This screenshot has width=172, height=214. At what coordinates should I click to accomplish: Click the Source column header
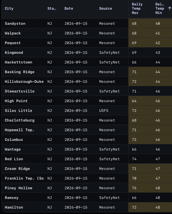(x=105, y=9)
